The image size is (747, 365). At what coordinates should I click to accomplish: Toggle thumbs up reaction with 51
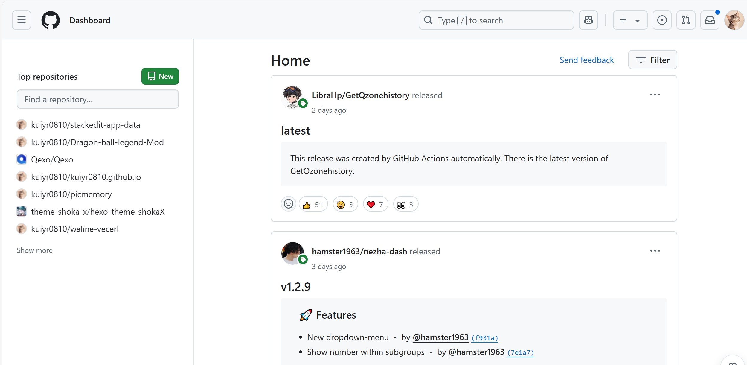[x=313, y=205]
